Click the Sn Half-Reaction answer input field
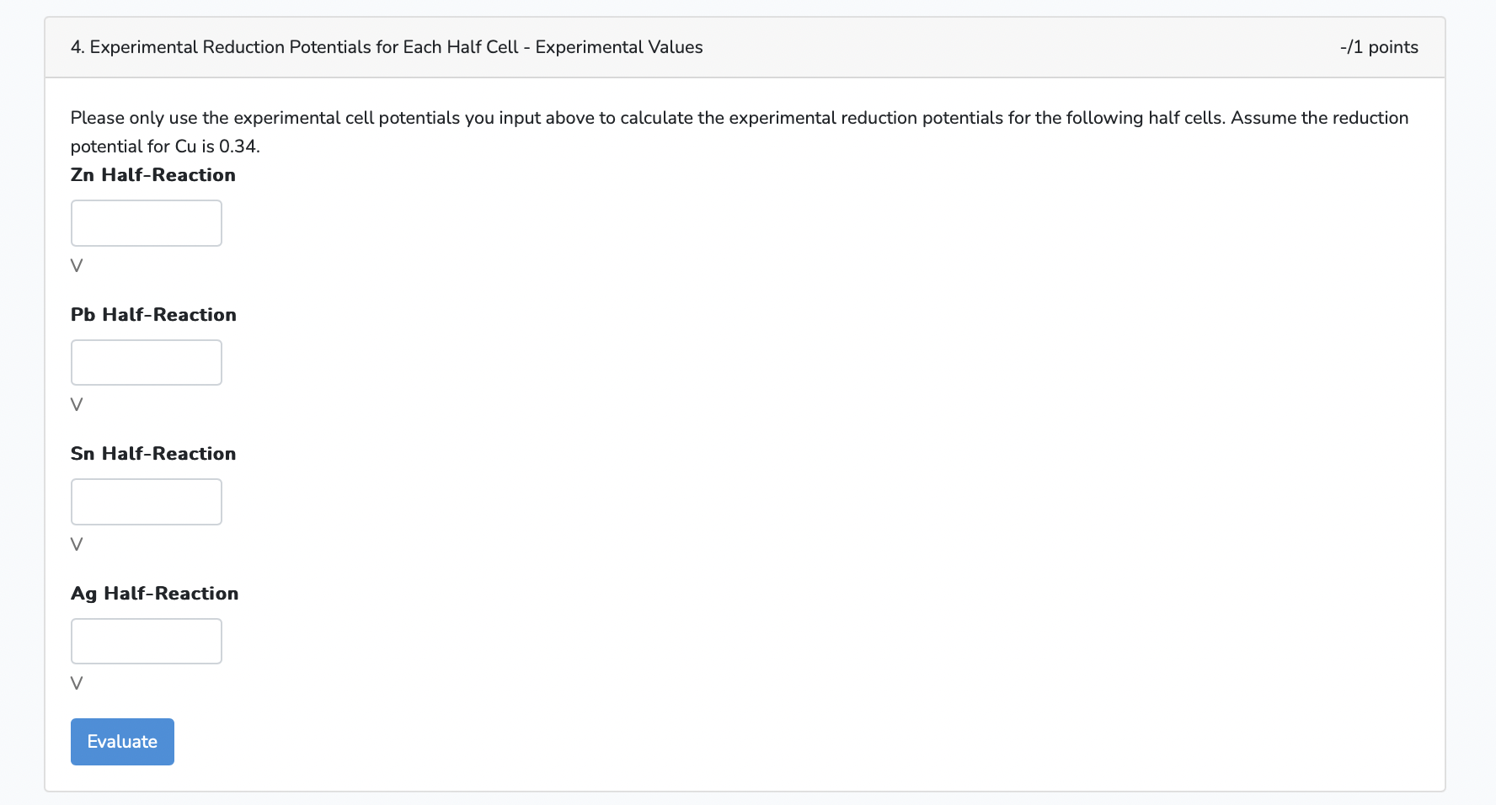Screen dimensions: 1496x805 click(x=146, y=501)
